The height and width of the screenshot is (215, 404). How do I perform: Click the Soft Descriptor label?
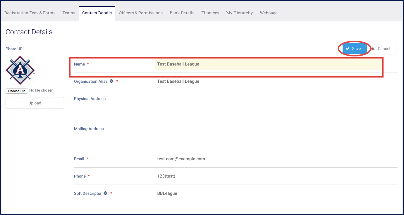point(88,193)
